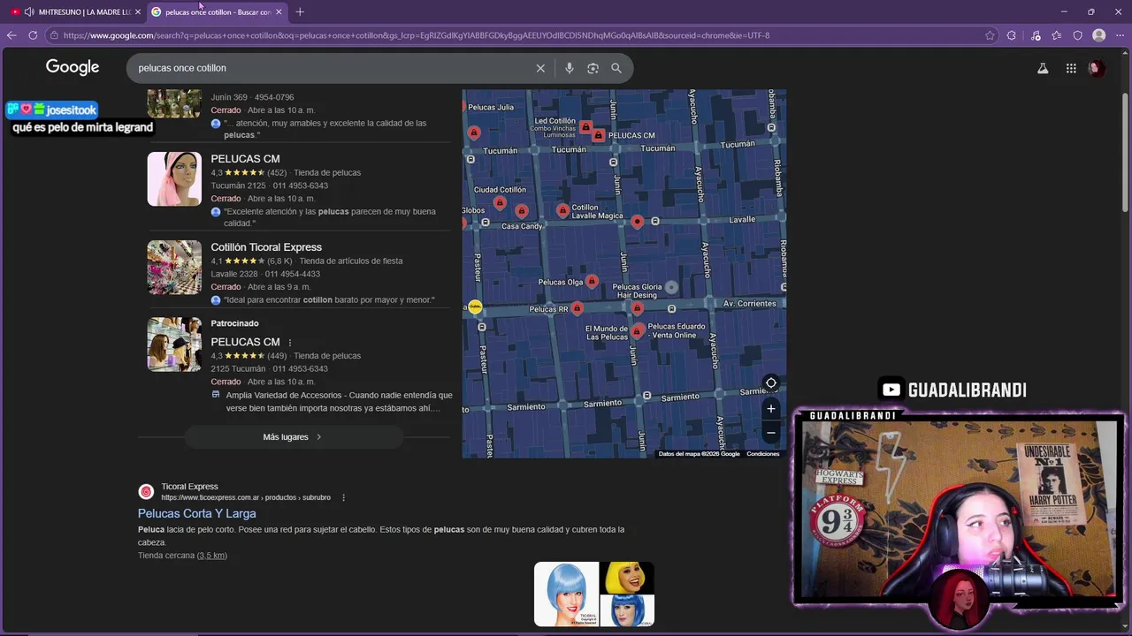Viewport: 1132px width, 636px height.
Task: Open the Cotillón Ticoral Express photo
Action: click(174, 268)
